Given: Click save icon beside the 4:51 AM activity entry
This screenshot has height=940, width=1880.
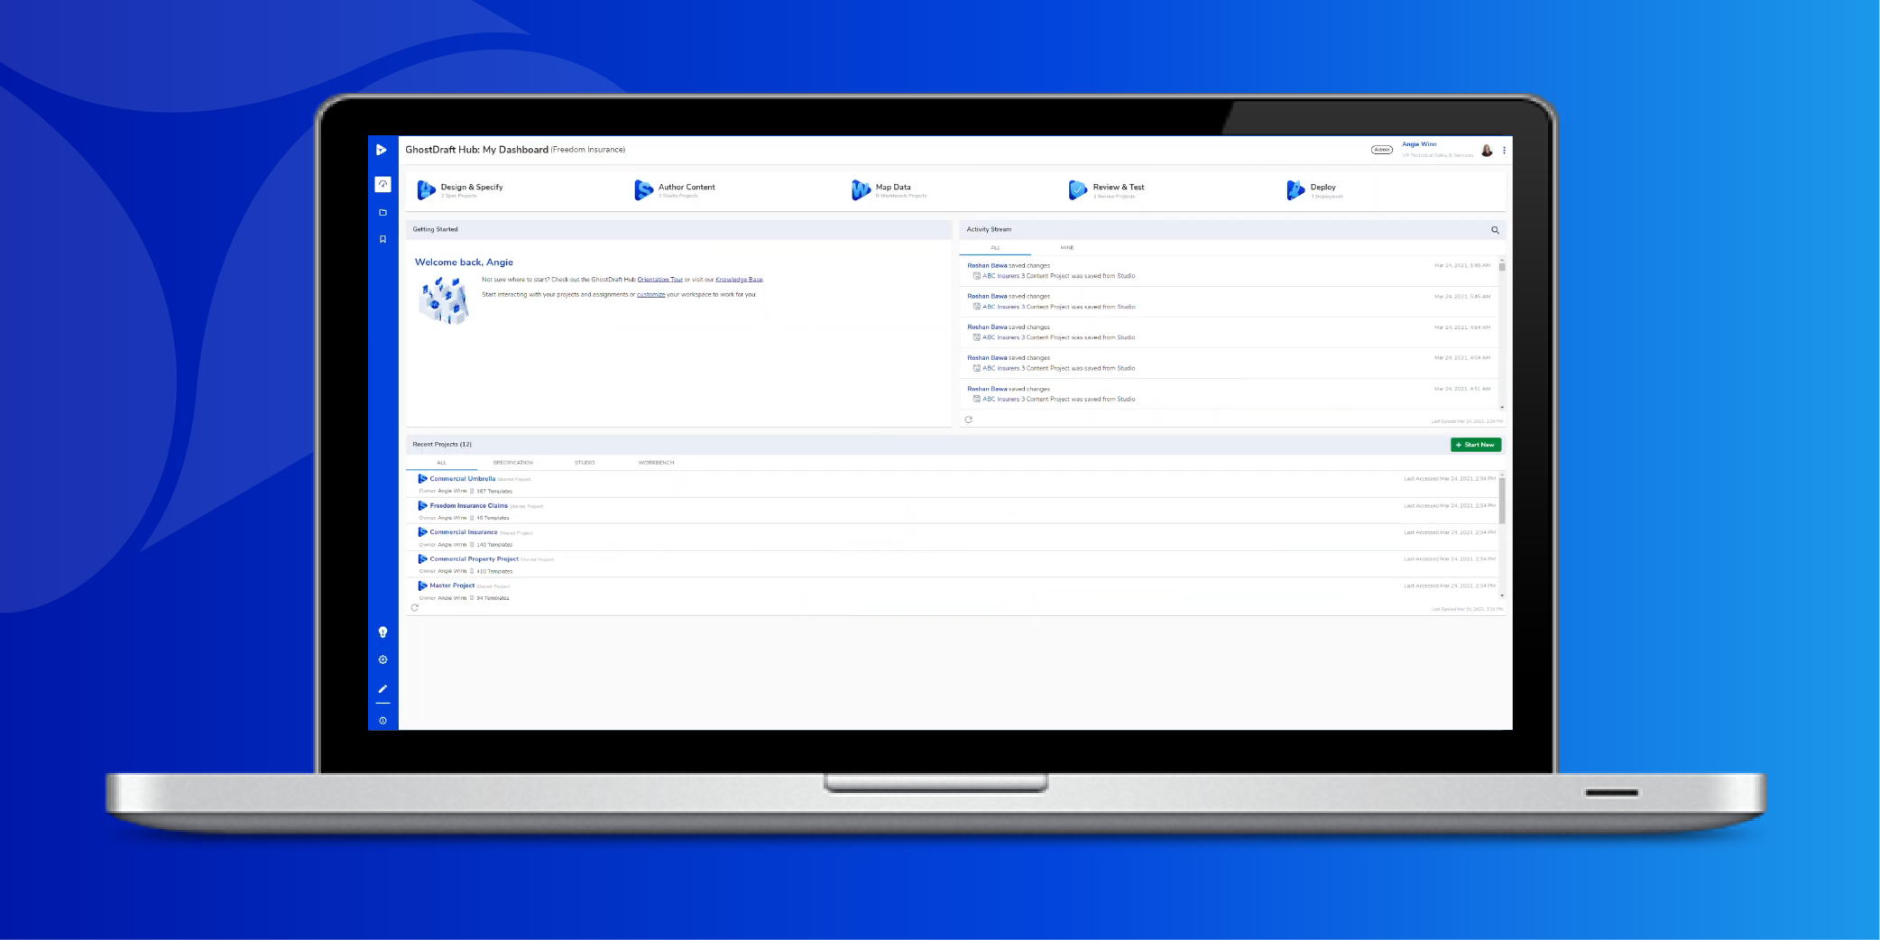Looking at the screenshot, I should pyautogui.click(x=976, y=399).
